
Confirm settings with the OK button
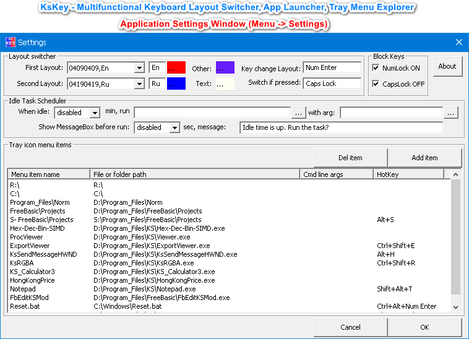click(424, 327)
